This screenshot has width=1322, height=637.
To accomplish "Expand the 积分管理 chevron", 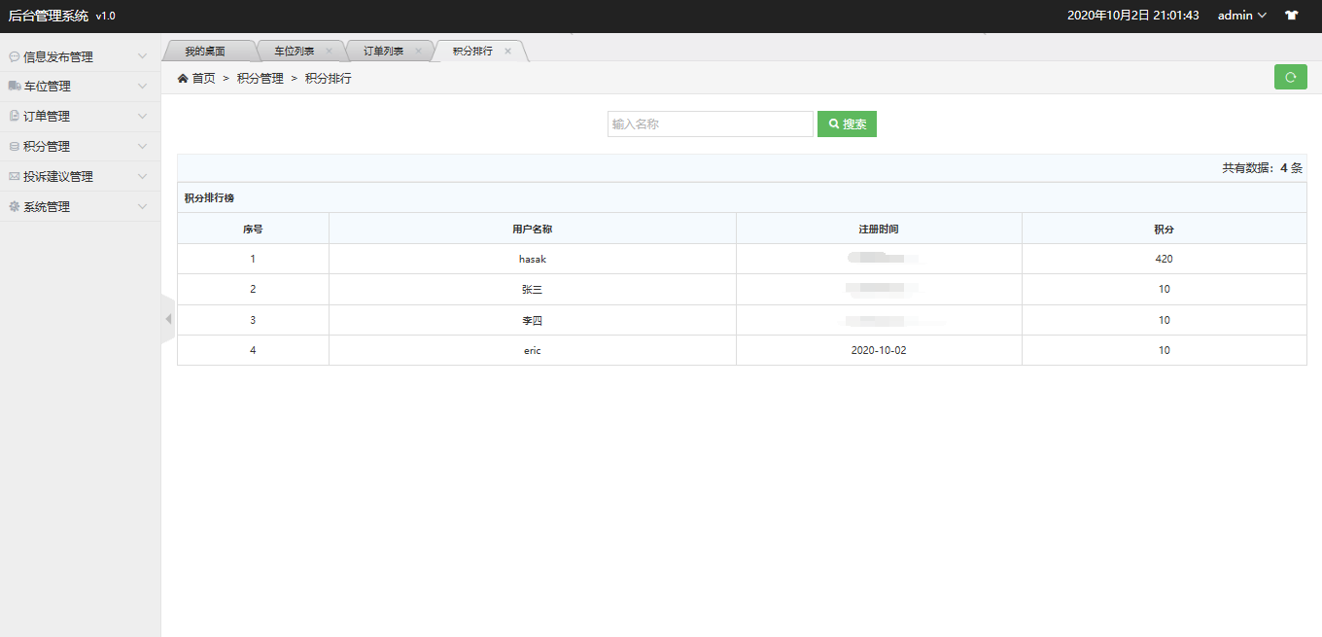I will click(x=143, y=147).
